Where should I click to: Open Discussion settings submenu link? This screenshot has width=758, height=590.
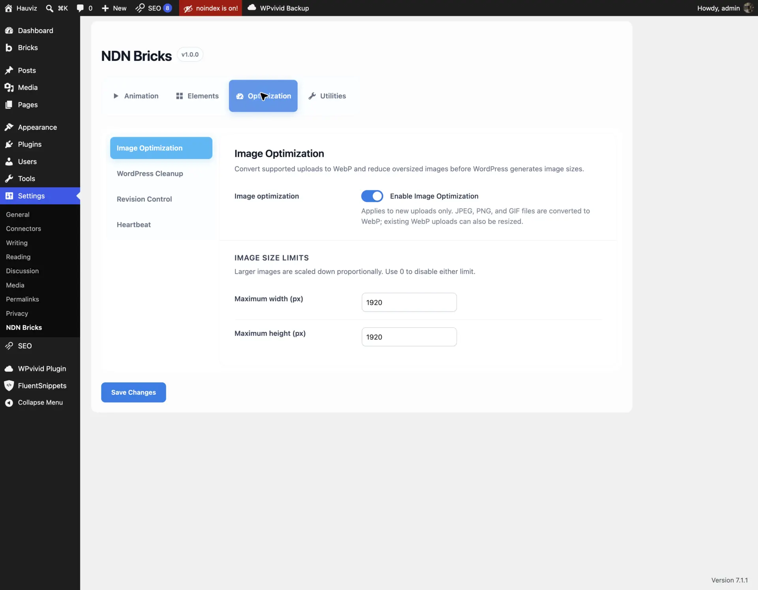(x=22, y=271)
